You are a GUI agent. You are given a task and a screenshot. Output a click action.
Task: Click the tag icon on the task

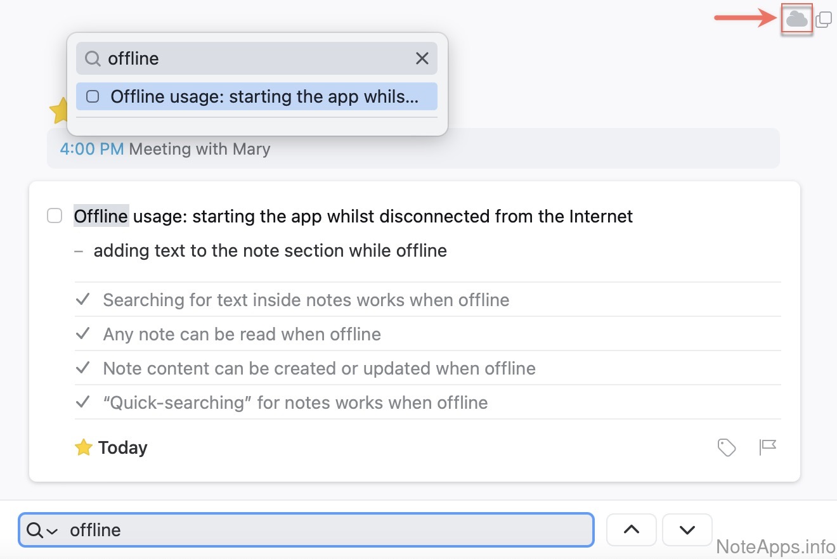pyautogui.click(x=726, y=447)
